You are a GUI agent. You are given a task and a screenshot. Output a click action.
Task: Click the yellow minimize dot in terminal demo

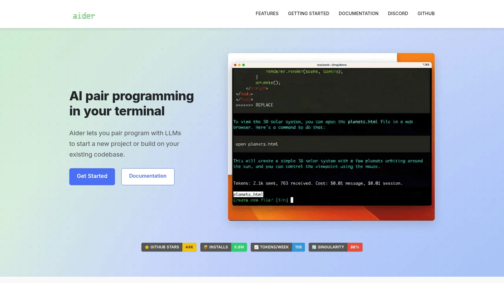pyautogui.click(x=239, y=65)
